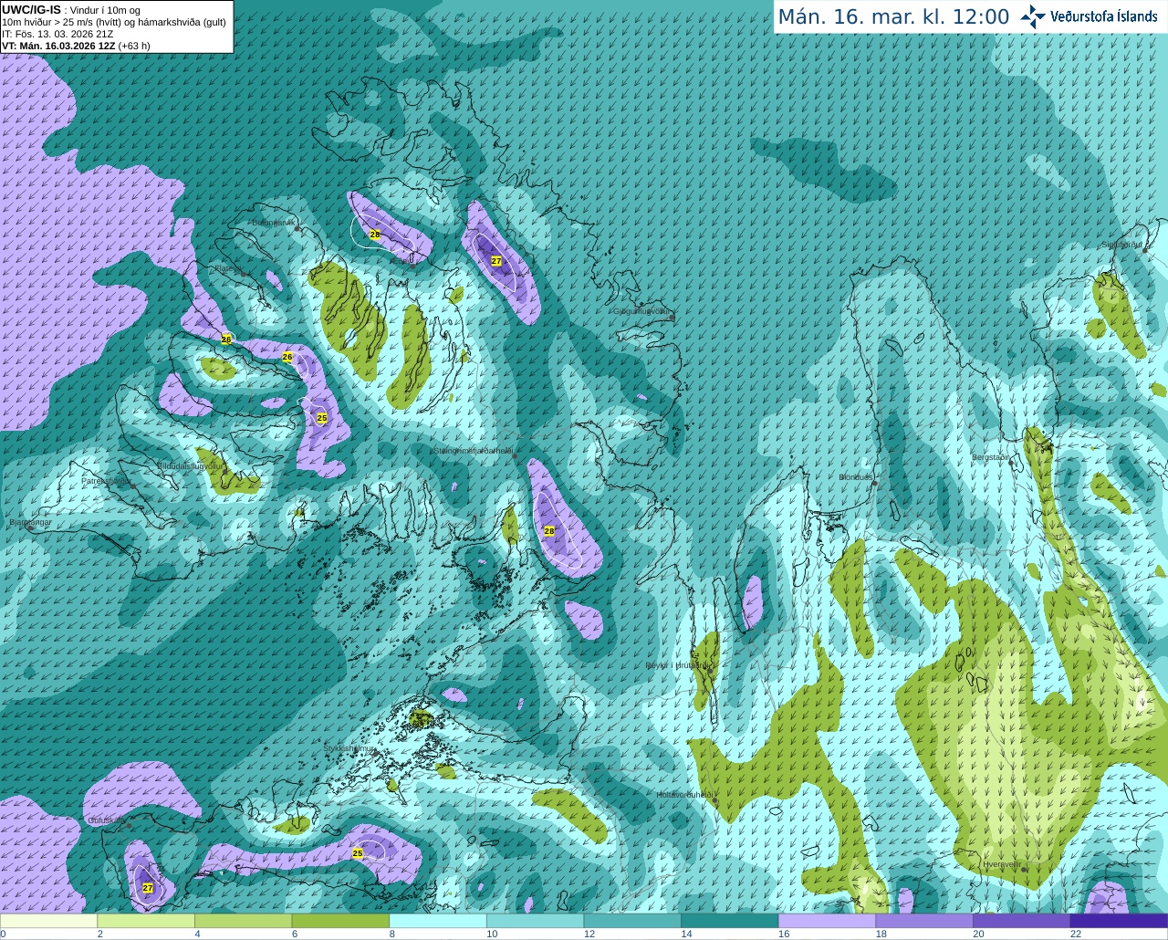The image size is (1168, 940).
Task: Click the Gjögurflugvöllur station label
Action: coord(642,311)
